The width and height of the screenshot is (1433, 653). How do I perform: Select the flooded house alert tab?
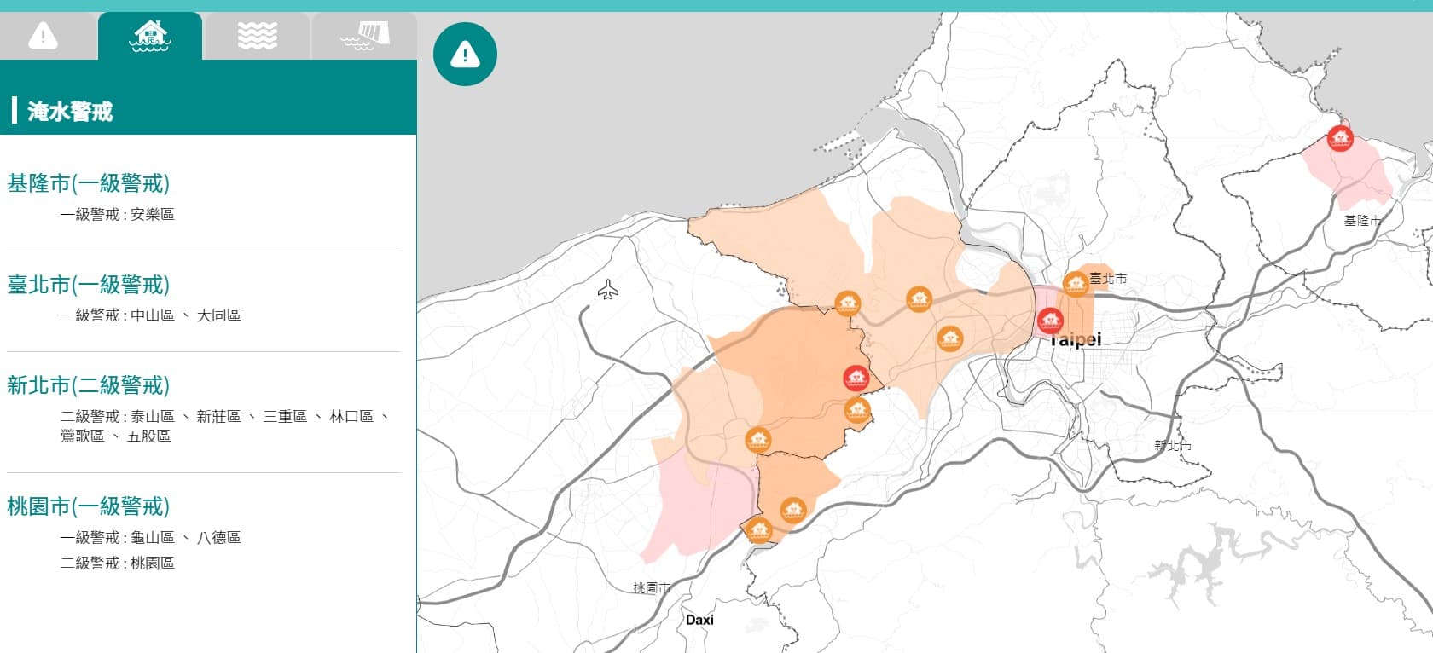click(x=150, y=36)
